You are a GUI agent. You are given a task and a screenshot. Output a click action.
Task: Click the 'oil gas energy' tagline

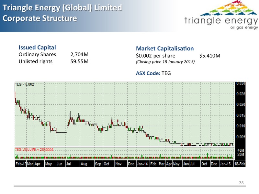pos(244,27)
